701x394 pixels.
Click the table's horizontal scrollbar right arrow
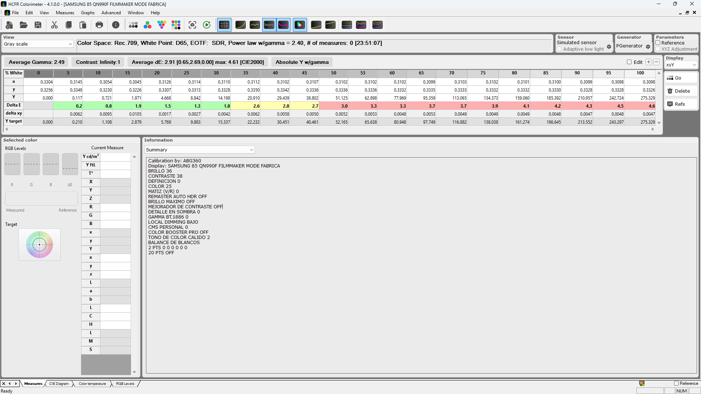click(x=653, y=129)
